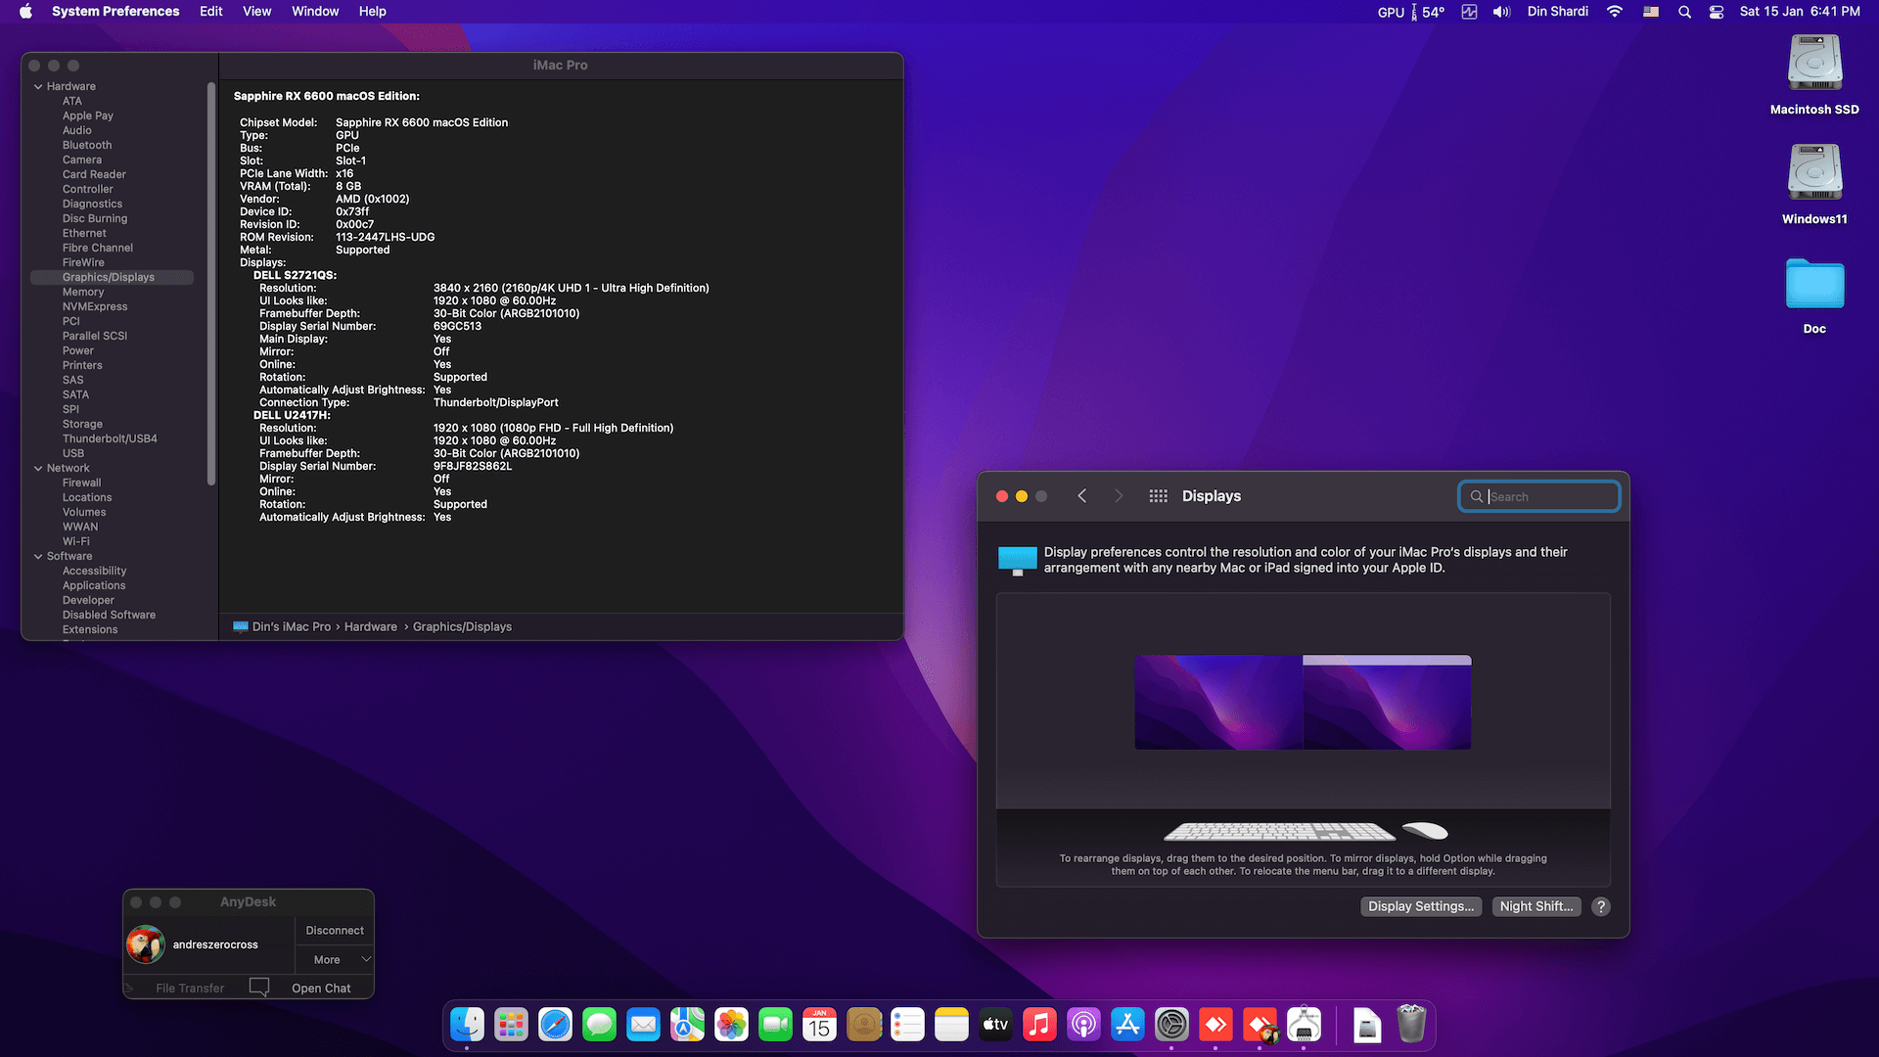Open the Doc folder on the desktop
The height and width of the screenshot is (1057, 1879).
(1814, 286)
